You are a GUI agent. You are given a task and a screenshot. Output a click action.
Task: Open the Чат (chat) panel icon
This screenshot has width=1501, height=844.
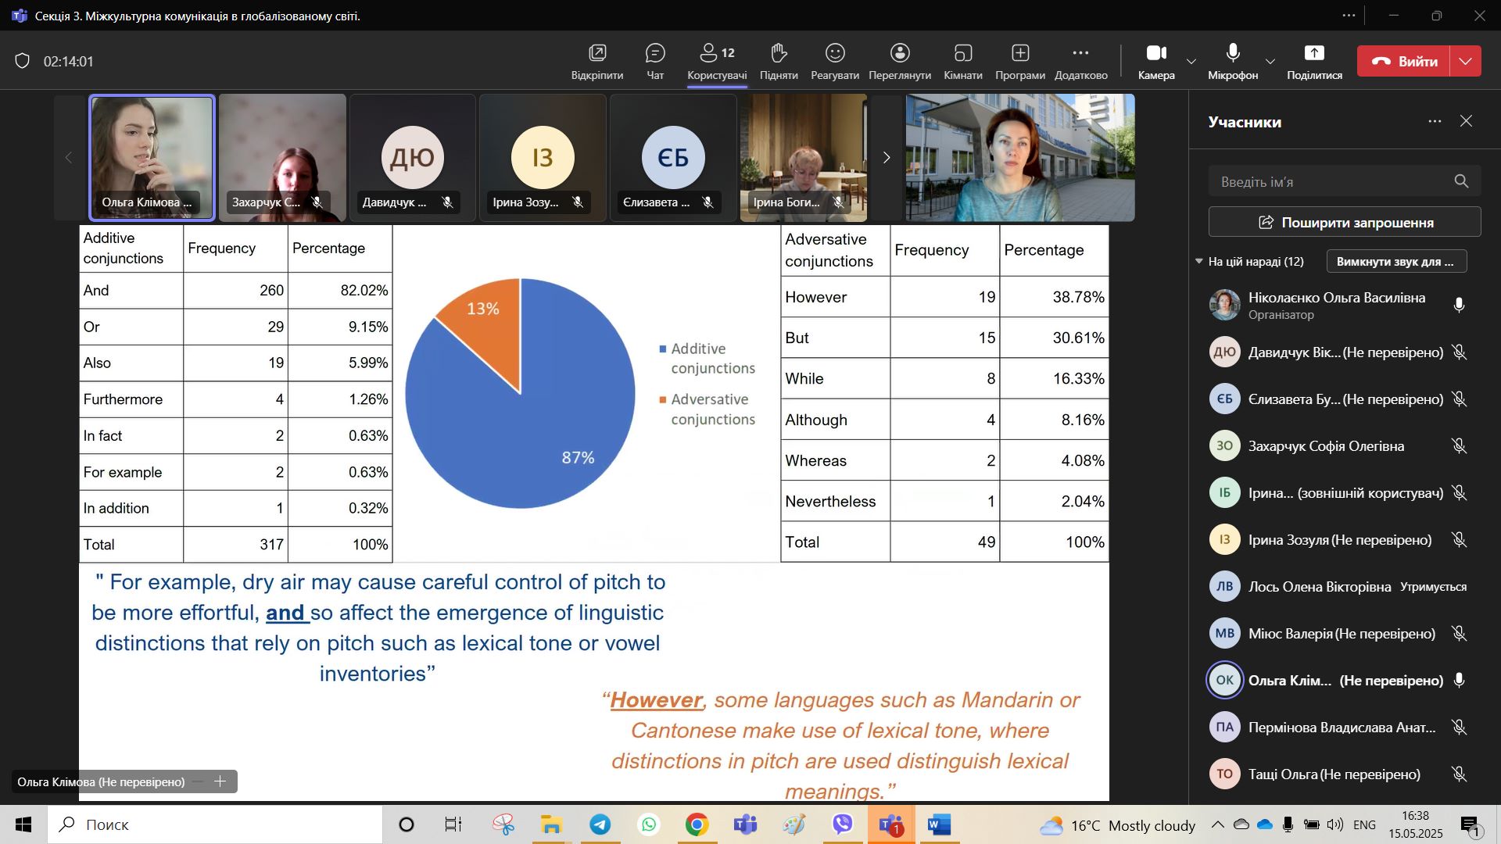point(655,54)
